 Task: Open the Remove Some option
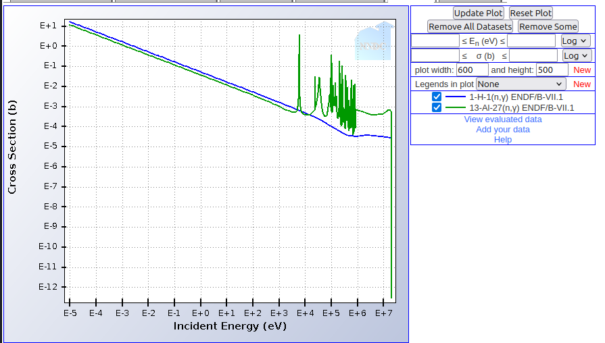(x=548, y=26)
